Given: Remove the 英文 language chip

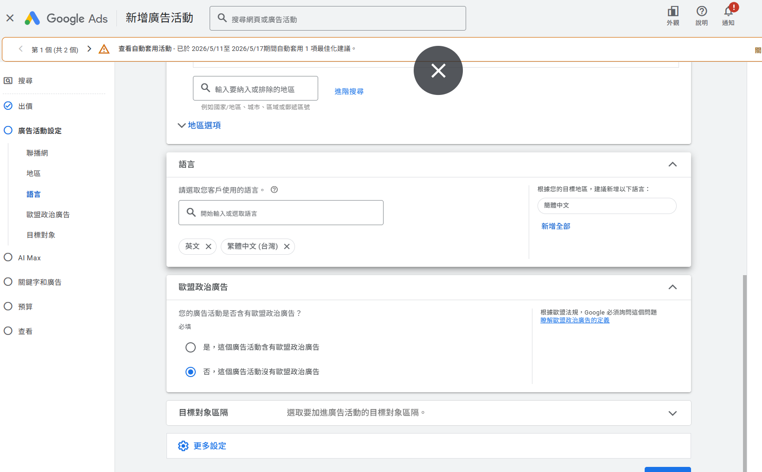Looking at the screenshot, I should [x=208, y=246].
